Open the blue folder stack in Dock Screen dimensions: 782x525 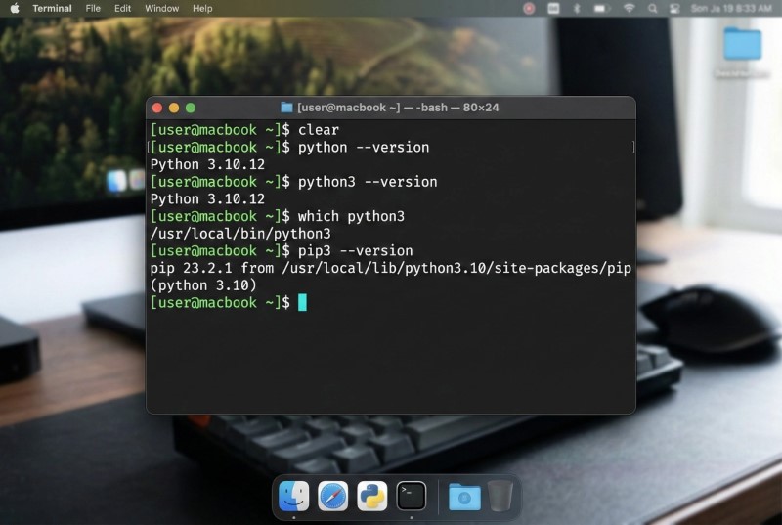(464, 497)
